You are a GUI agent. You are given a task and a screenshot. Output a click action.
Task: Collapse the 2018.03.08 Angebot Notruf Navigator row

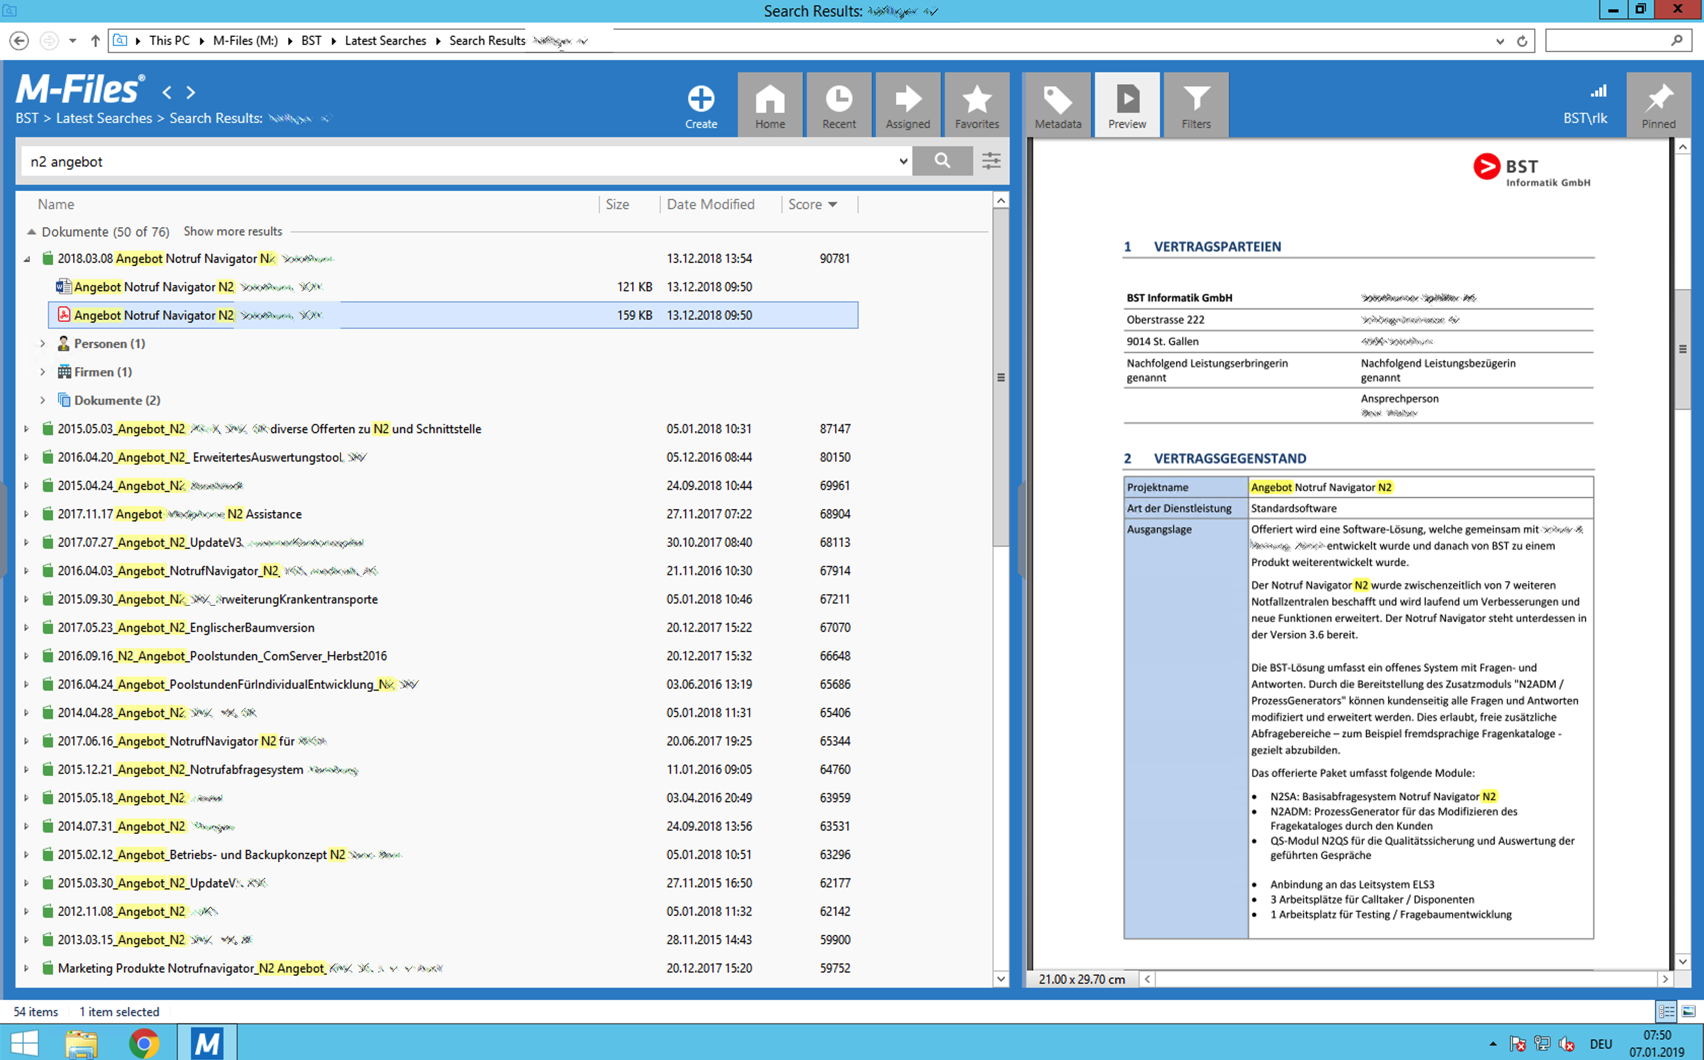pos(27,259)
